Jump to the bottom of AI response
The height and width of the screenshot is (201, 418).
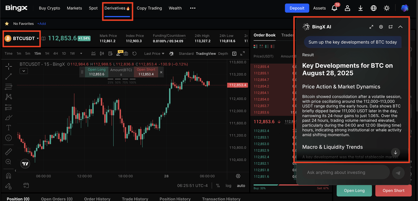(395, 152)
